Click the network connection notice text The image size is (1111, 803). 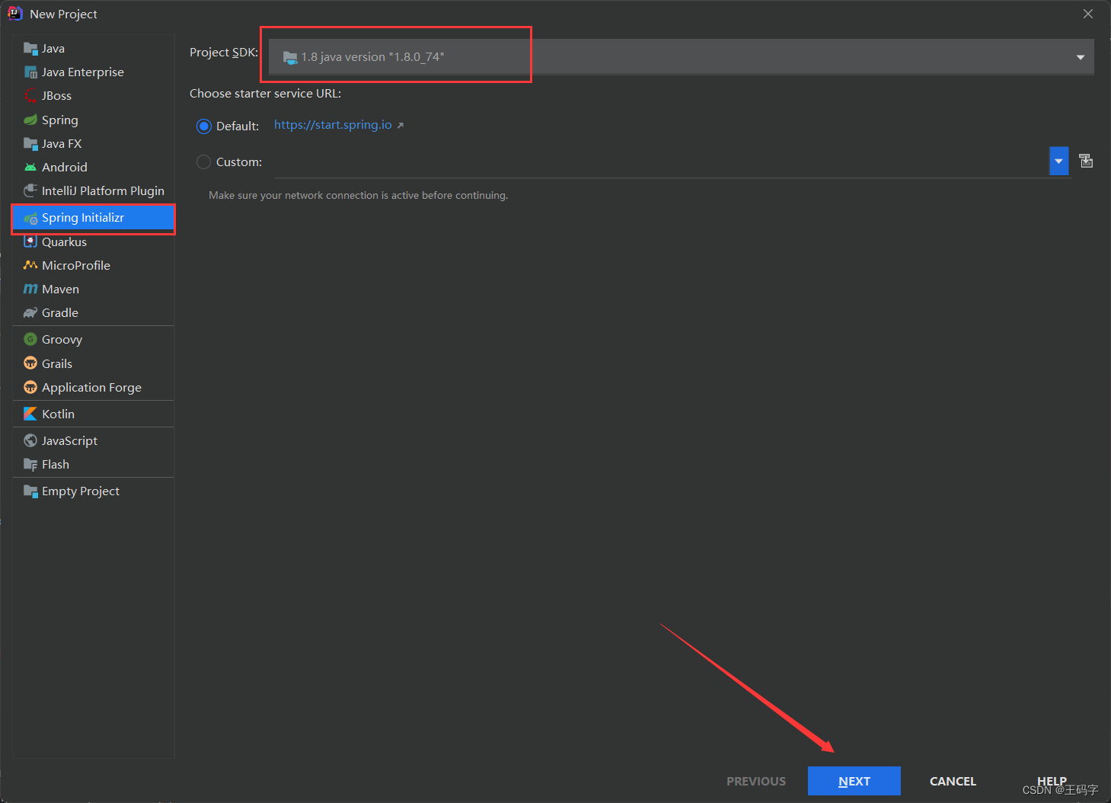coord(359,196)
